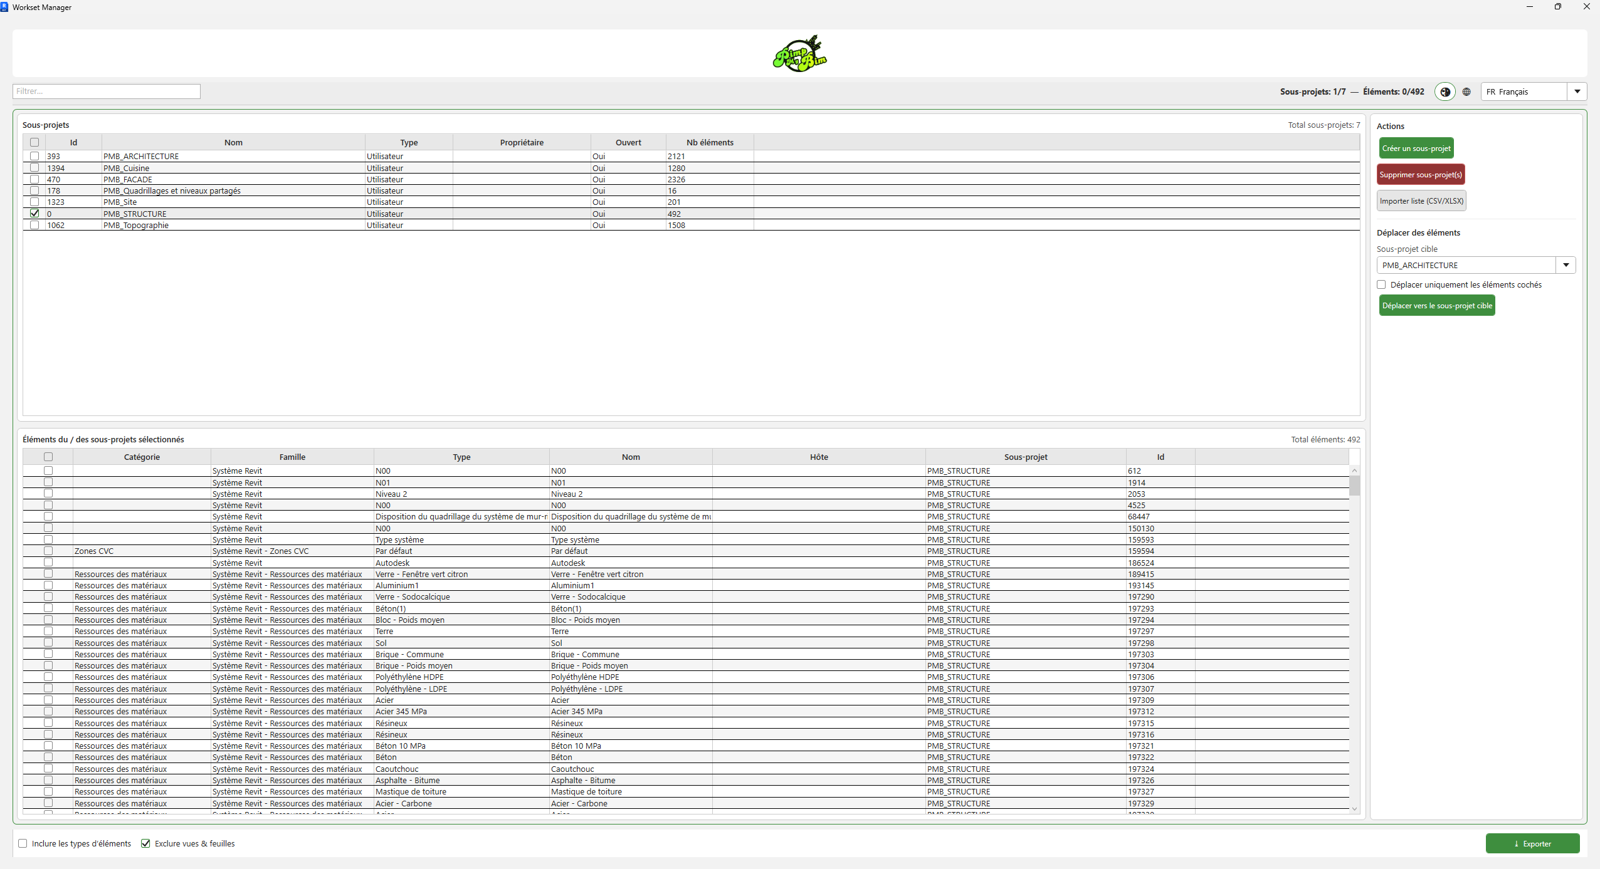Viewport: 1600px width, 869px height.
Task: Click Total sous-projets: 7 label
Action: point(1324,125)
